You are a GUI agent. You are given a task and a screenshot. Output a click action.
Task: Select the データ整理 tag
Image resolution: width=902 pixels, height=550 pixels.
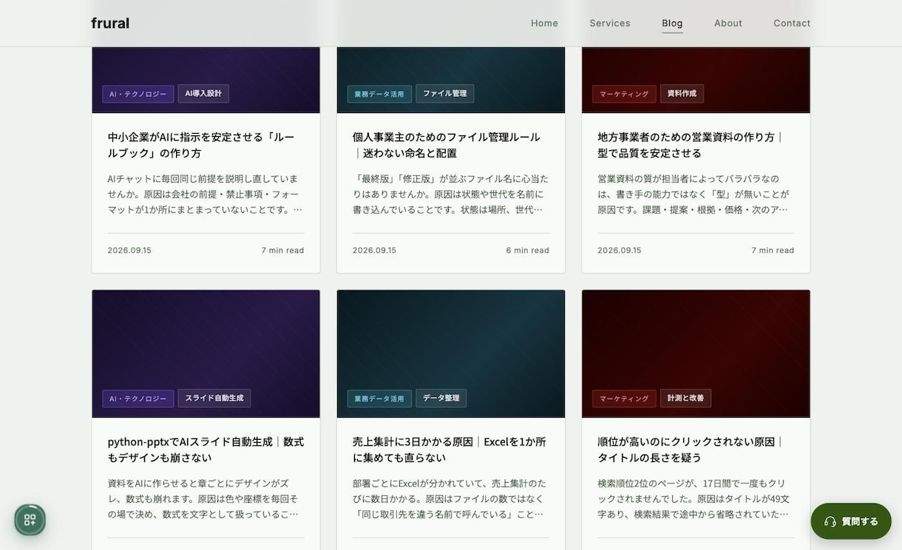(441, 398)
